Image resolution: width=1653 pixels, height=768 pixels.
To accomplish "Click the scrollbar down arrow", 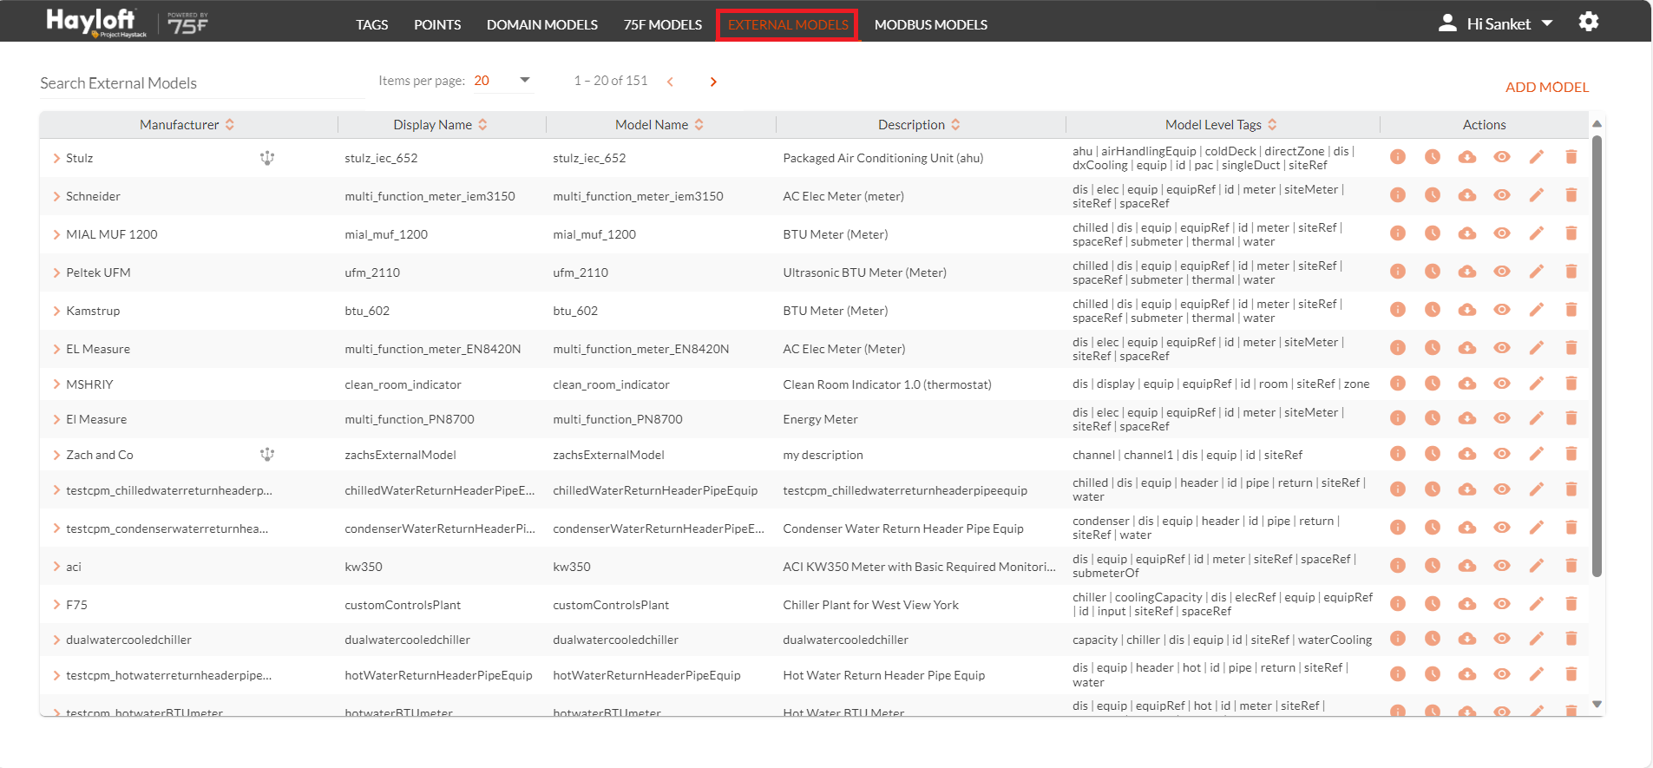I will 1597,705.
